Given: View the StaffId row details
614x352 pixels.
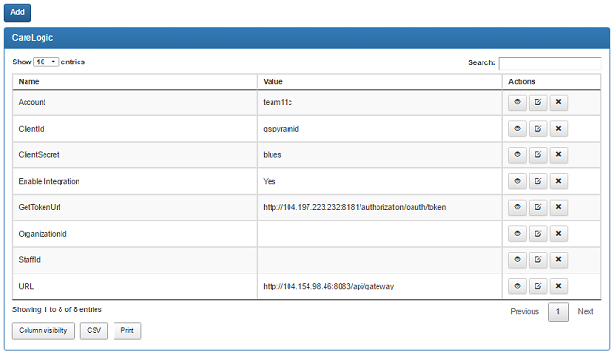Looking at the screenshot, I should pyautogui.click(x=518, y=259).
